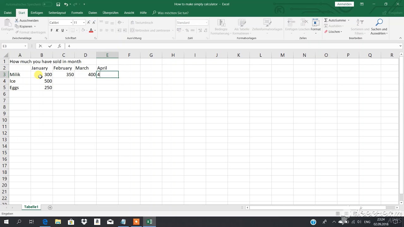Click column header F
Viewport: 404px width, 227px height.
coord(129,55)
